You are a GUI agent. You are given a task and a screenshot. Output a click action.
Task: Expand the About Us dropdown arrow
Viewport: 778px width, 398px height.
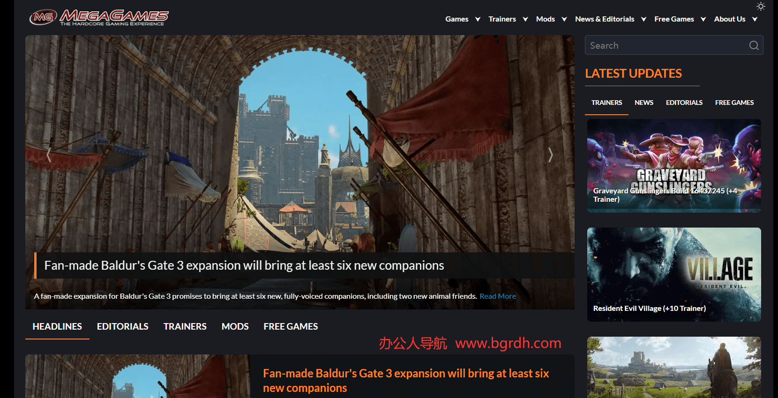755,19
